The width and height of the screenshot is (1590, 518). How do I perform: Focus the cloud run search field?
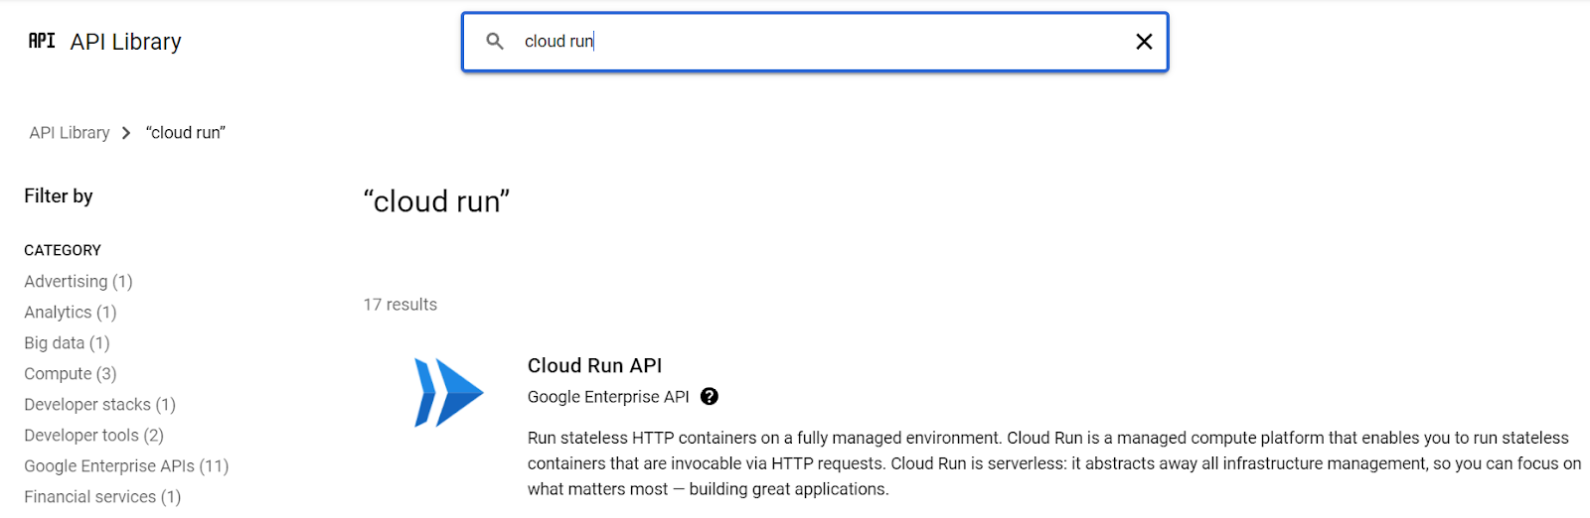pos(815,42)
